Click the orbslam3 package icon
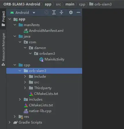The image size is (124, 129). coord(36,54)
